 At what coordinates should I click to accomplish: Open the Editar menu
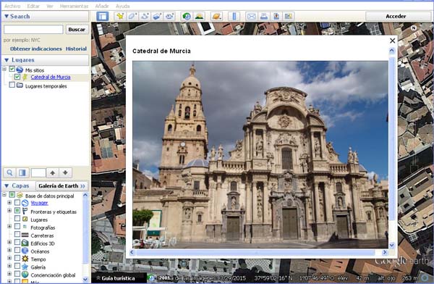click(33, 6)
